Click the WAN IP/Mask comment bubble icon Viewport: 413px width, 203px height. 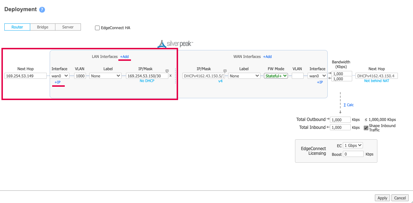click(x=225, y=71)
